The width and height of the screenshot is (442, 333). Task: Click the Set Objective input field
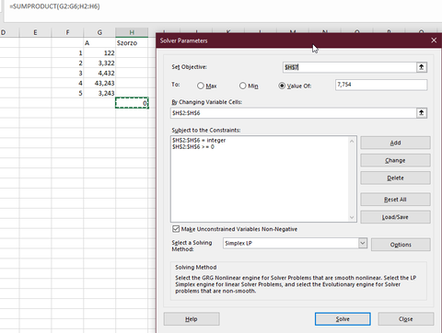pos(349,67)
